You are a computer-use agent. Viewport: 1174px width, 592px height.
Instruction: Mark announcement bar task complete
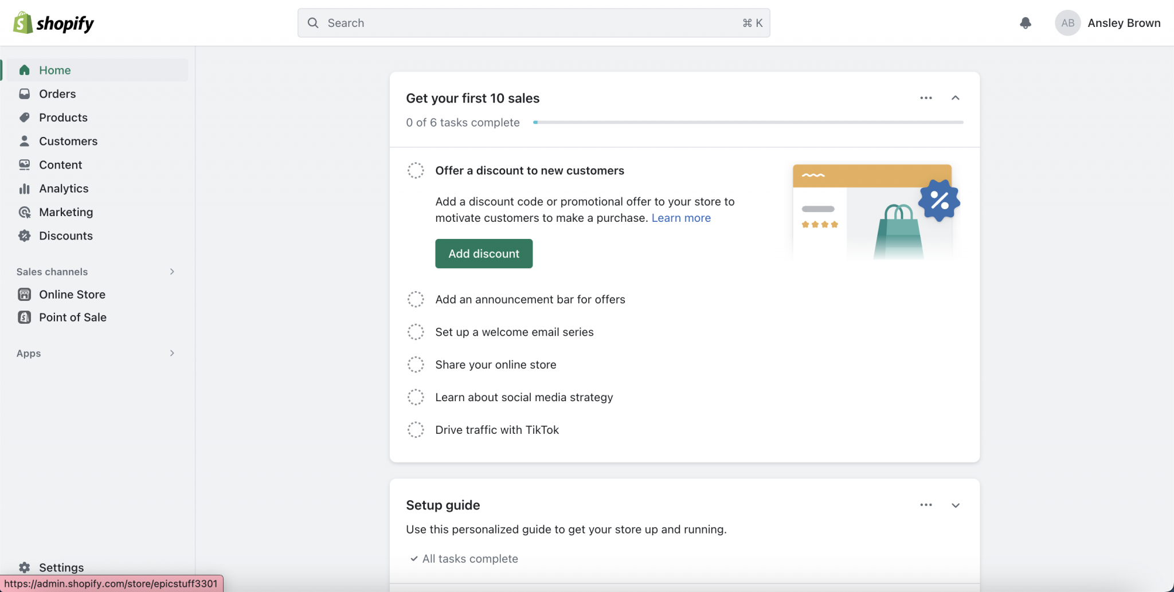click(x=416, y=299)
